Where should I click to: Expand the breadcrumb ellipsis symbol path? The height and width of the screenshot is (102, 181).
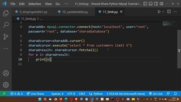pos(41,19)
